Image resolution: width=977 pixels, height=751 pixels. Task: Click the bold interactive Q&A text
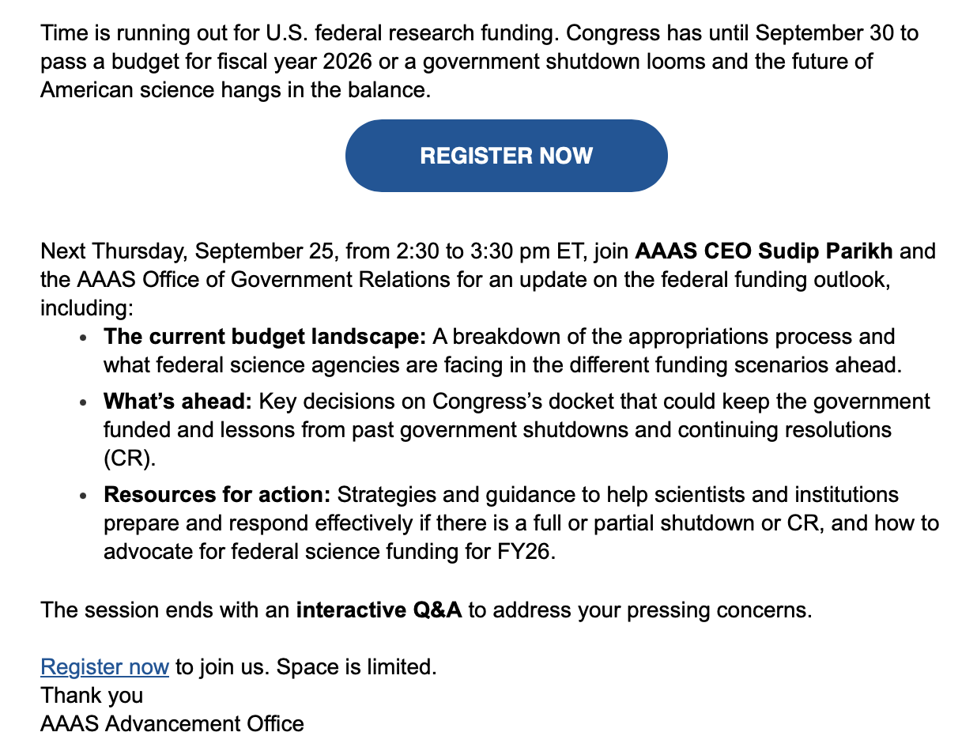379,610
